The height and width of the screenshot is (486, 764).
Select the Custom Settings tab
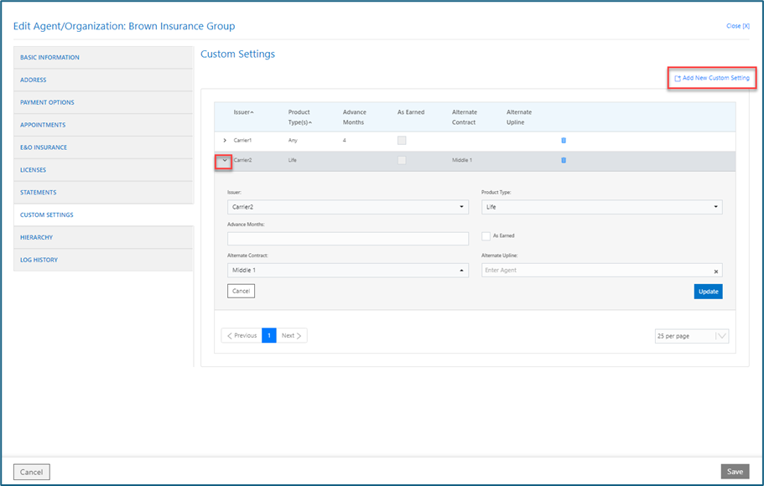(x=103, y=215)
